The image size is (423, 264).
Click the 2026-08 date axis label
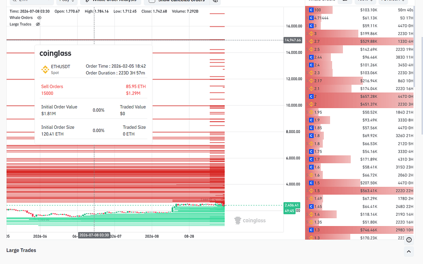pos(152,236)
